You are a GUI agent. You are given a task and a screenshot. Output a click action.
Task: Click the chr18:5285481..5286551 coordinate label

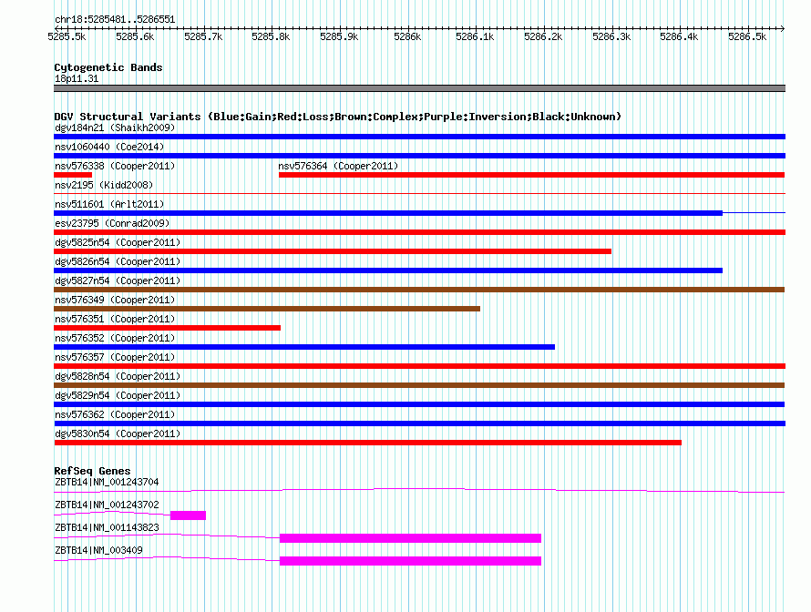[x=115, y=20]
